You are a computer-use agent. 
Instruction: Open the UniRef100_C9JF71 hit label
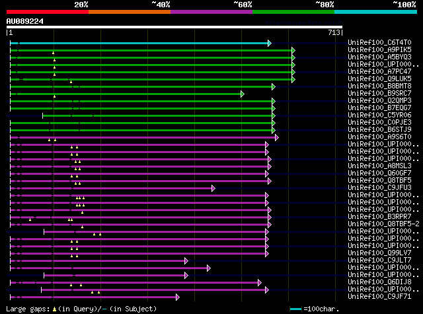pos(379,297)
